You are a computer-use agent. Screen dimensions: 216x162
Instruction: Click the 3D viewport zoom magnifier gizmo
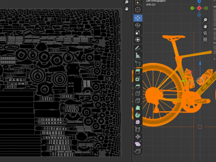(x=205, y=20)
